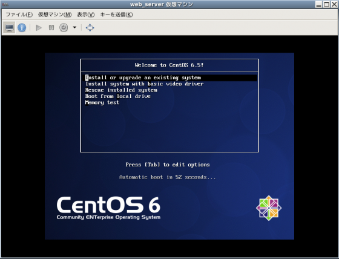The width and height of the screenshot is (339, 259).
Task: Click the CentOS pinwheel logo
Action: coord(269,208)
